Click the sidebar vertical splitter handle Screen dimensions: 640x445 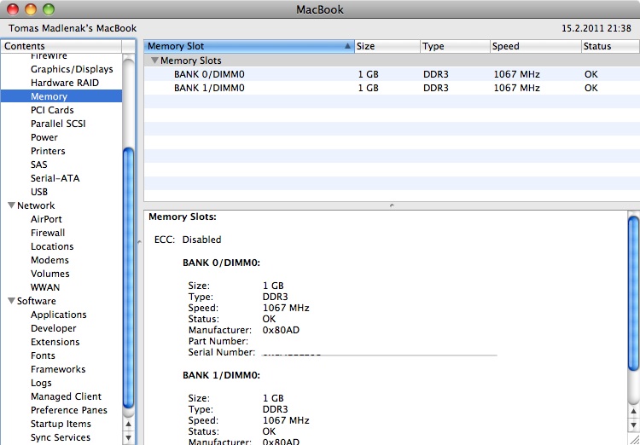coord(140,242)
